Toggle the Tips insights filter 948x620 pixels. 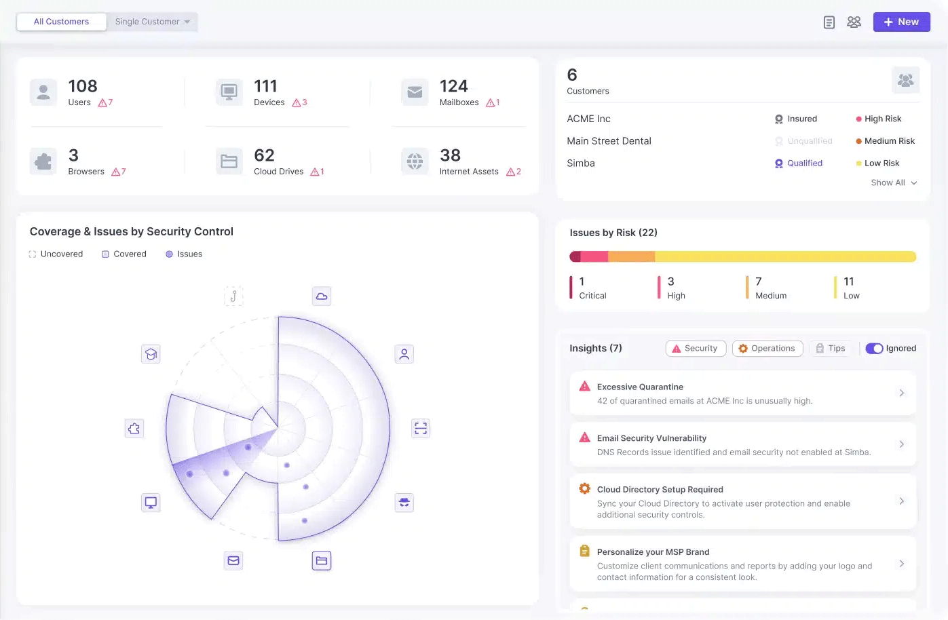831,349
